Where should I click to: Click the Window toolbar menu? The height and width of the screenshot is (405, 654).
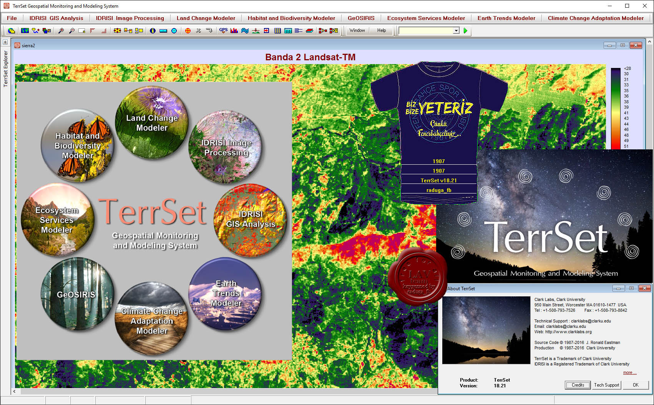tap(357, 30)
